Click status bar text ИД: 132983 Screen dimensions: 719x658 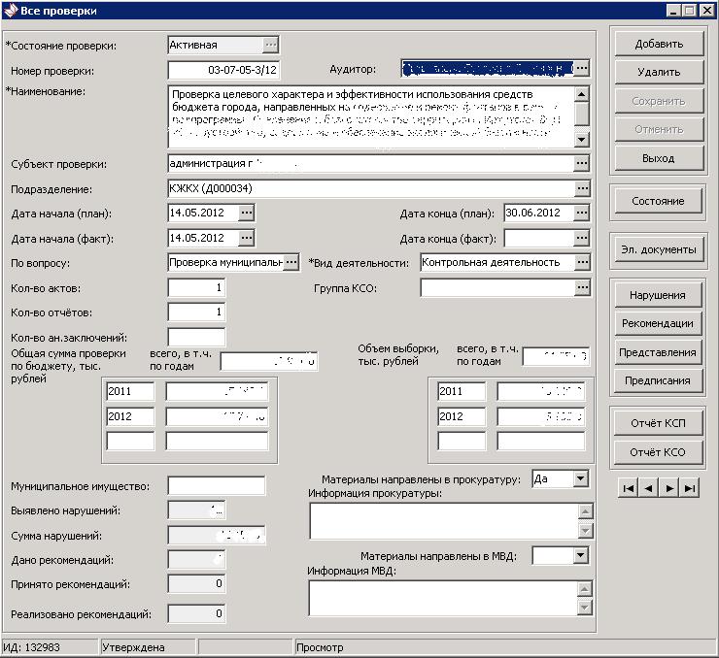click(x=32, y=647)
